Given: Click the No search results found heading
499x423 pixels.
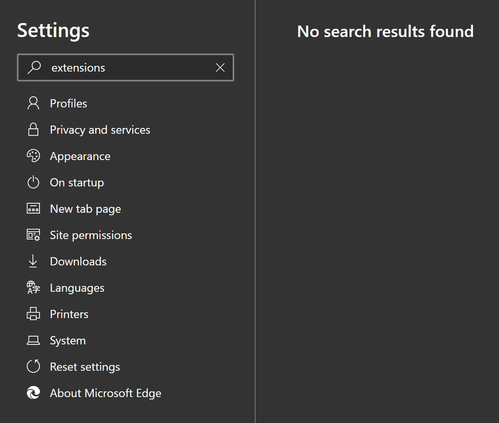Looking at the screenshot, I should (385, 31).
